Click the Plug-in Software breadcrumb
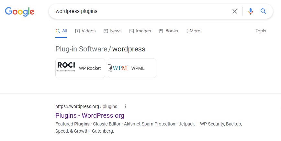The width and height of the screenshot is (281, 141). (x=81, y=49)
